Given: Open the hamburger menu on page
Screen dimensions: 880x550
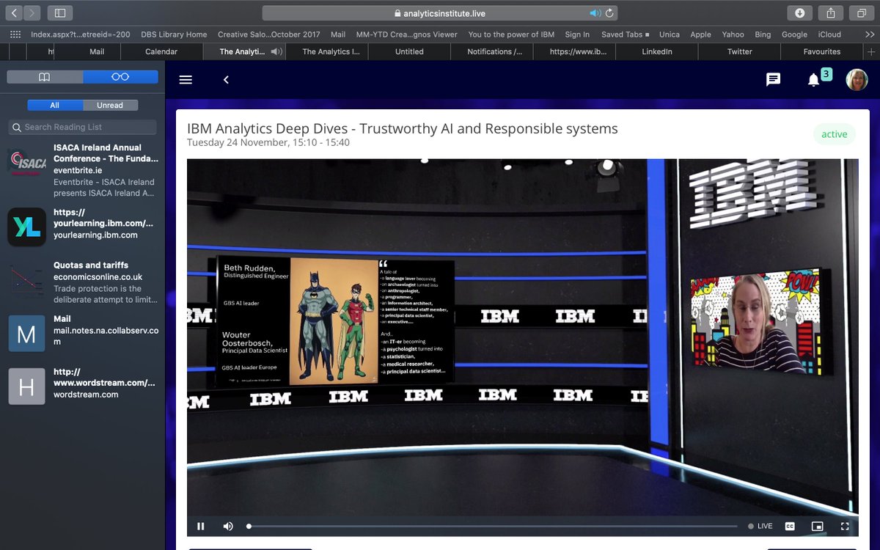Looking at the screenshot, I should 186,79.
